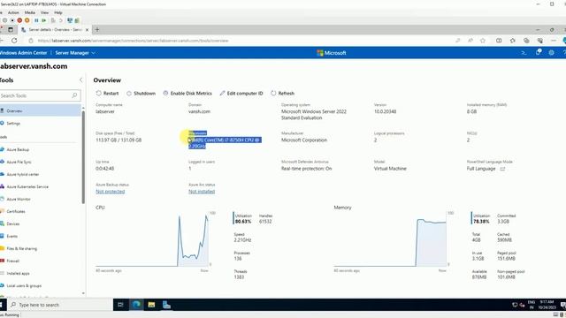Open the browser Collections icon

pos(526,41)
